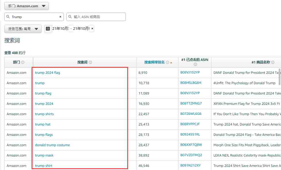
Task: Open ASIN link B091N212XY
Action: click(190, 165)
